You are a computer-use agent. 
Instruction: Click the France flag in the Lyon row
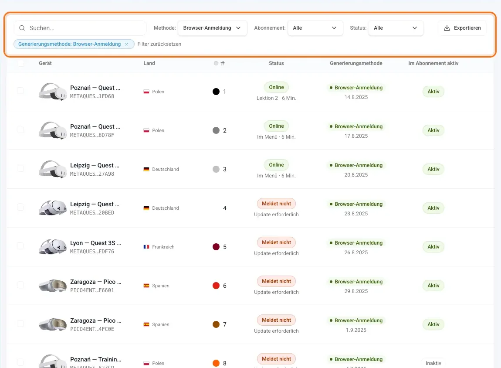[146, 247]
